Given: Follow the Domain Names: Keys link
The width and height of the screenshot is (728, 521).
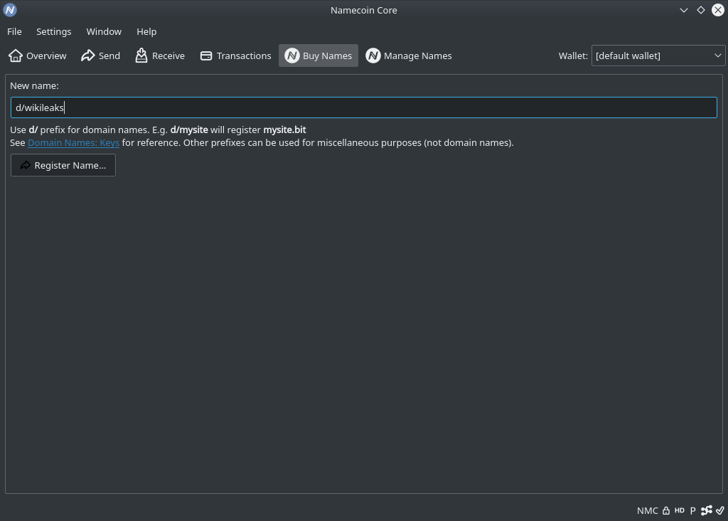Looking at the screenshot, I should [73, 142].
